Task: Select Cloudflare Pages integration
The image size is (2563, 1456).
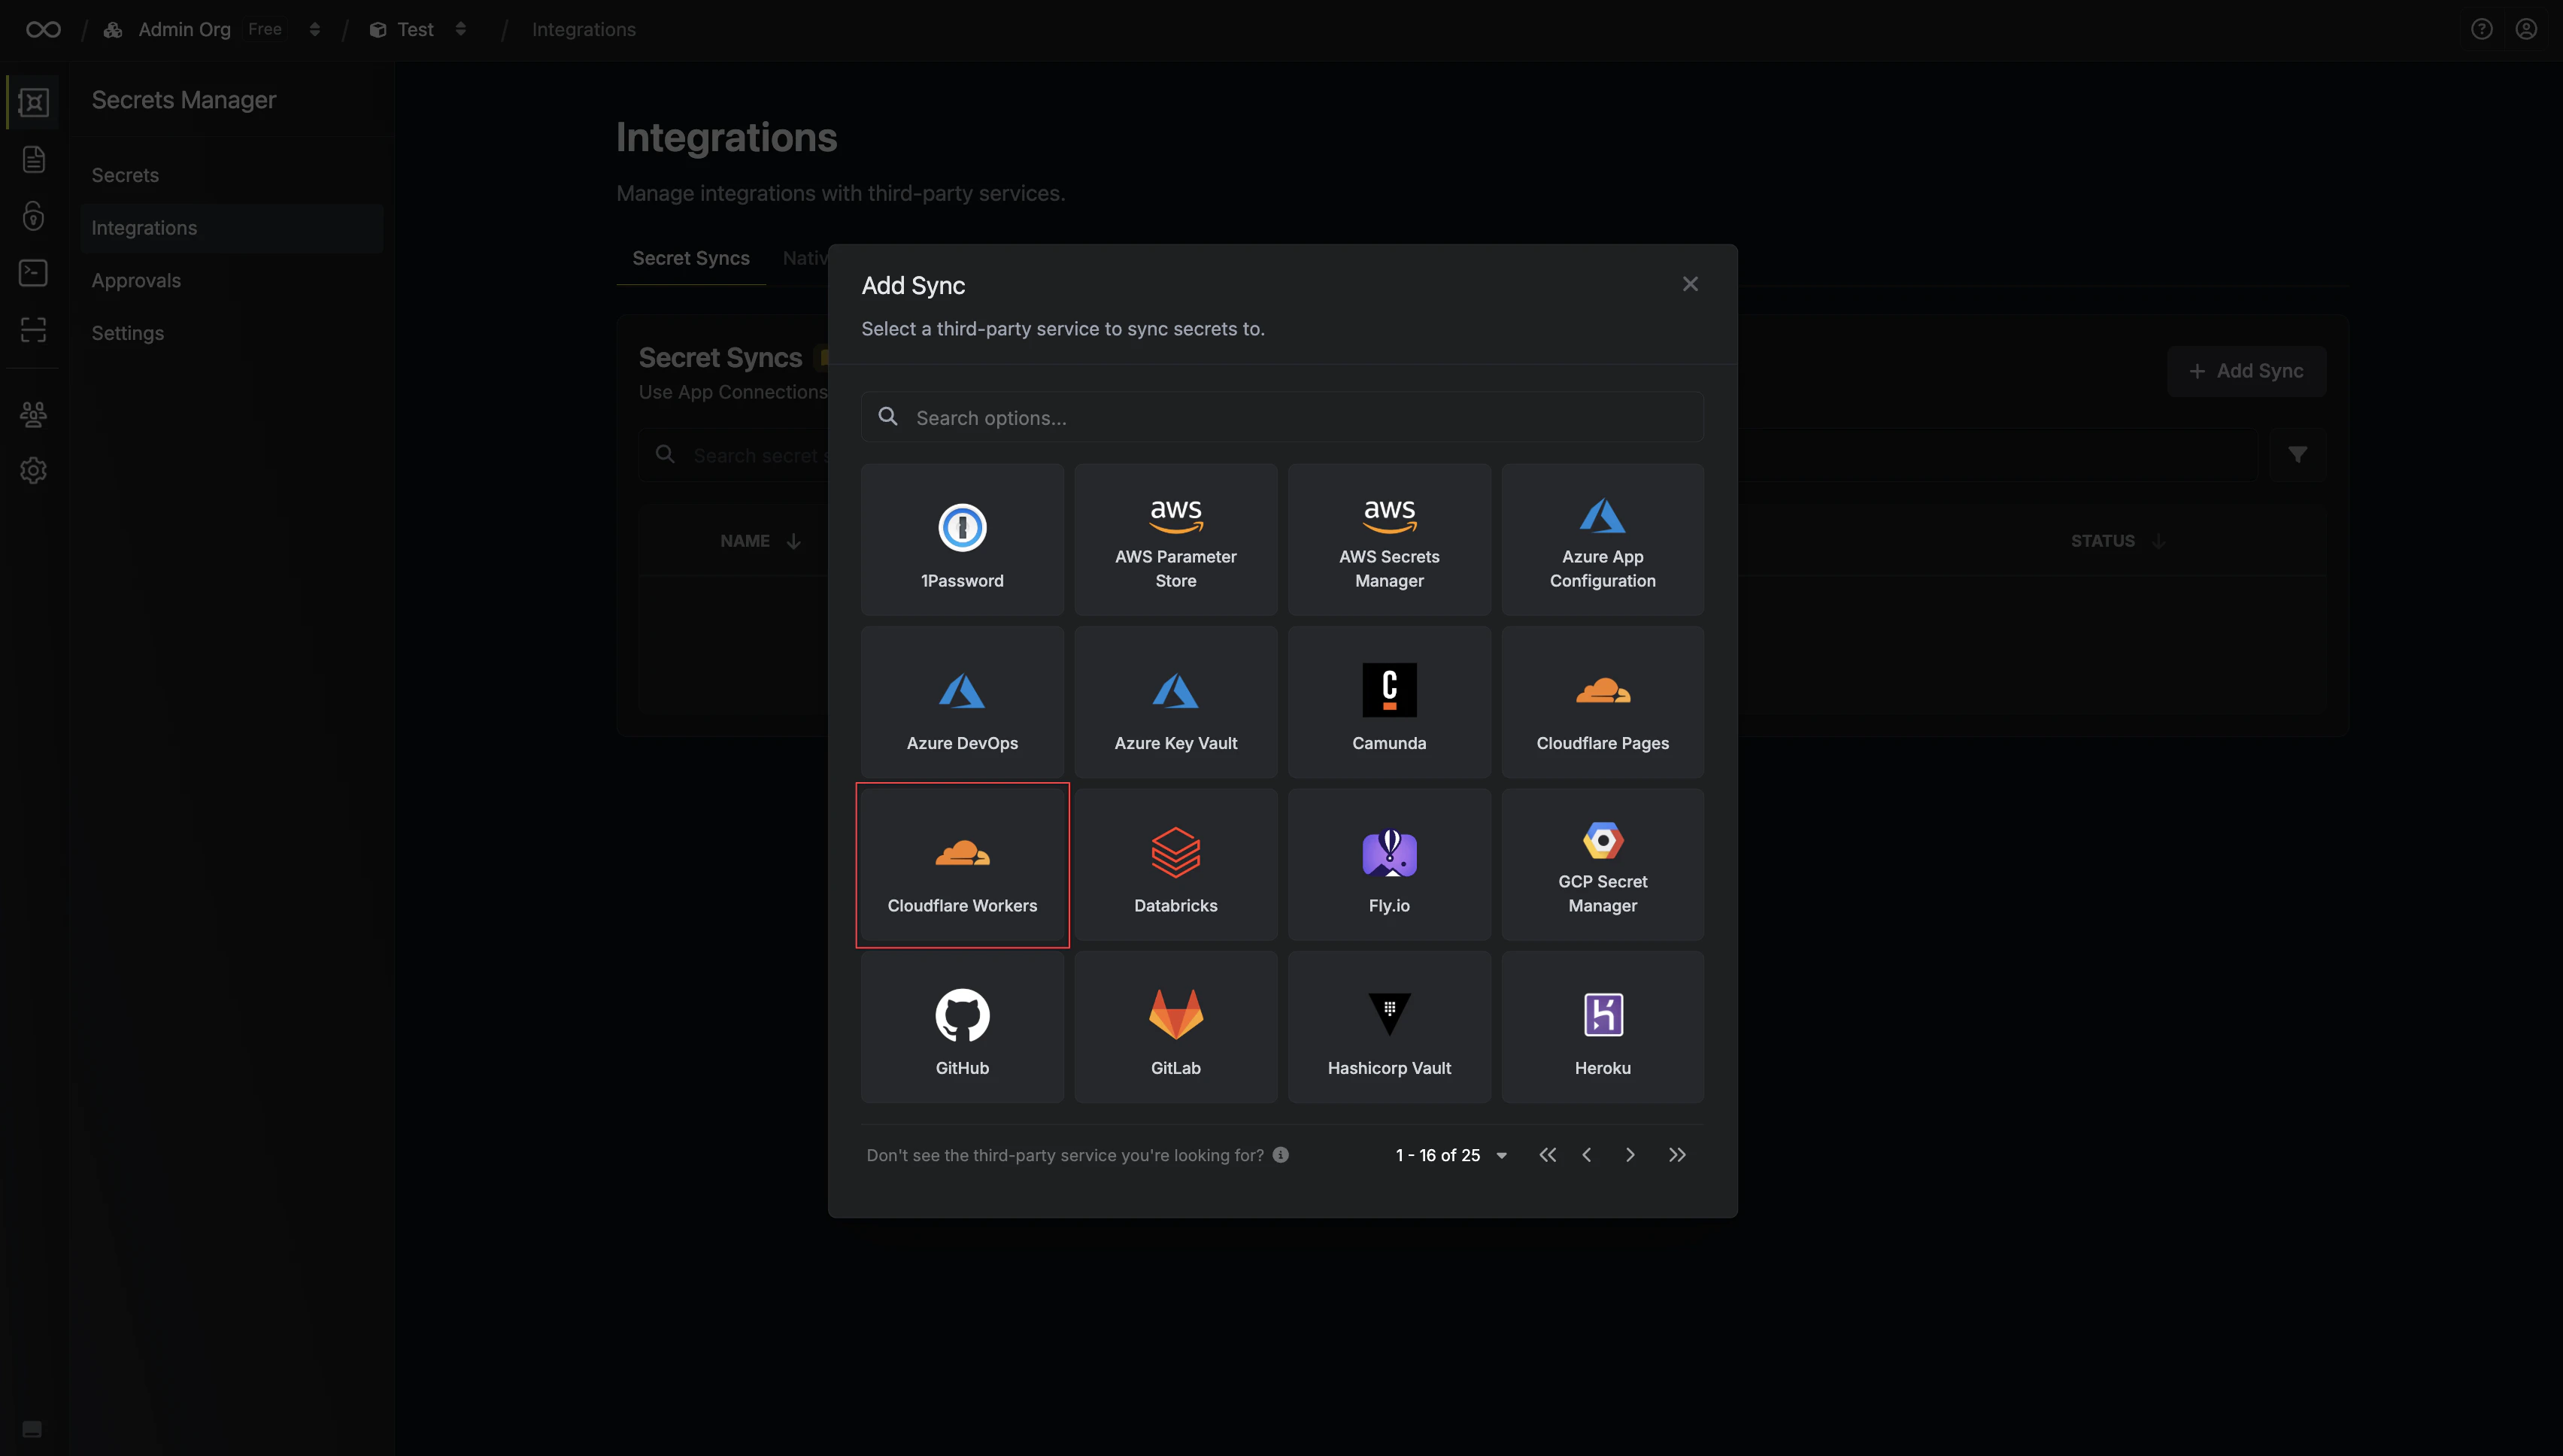Action: 1603,702
